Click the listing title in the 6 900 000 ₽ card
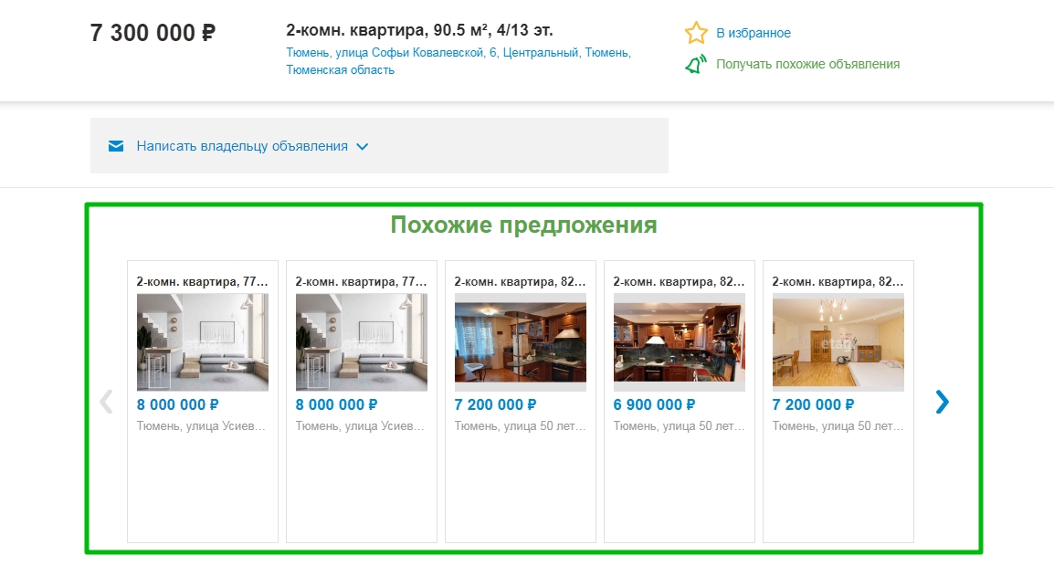 click(679, 282)
